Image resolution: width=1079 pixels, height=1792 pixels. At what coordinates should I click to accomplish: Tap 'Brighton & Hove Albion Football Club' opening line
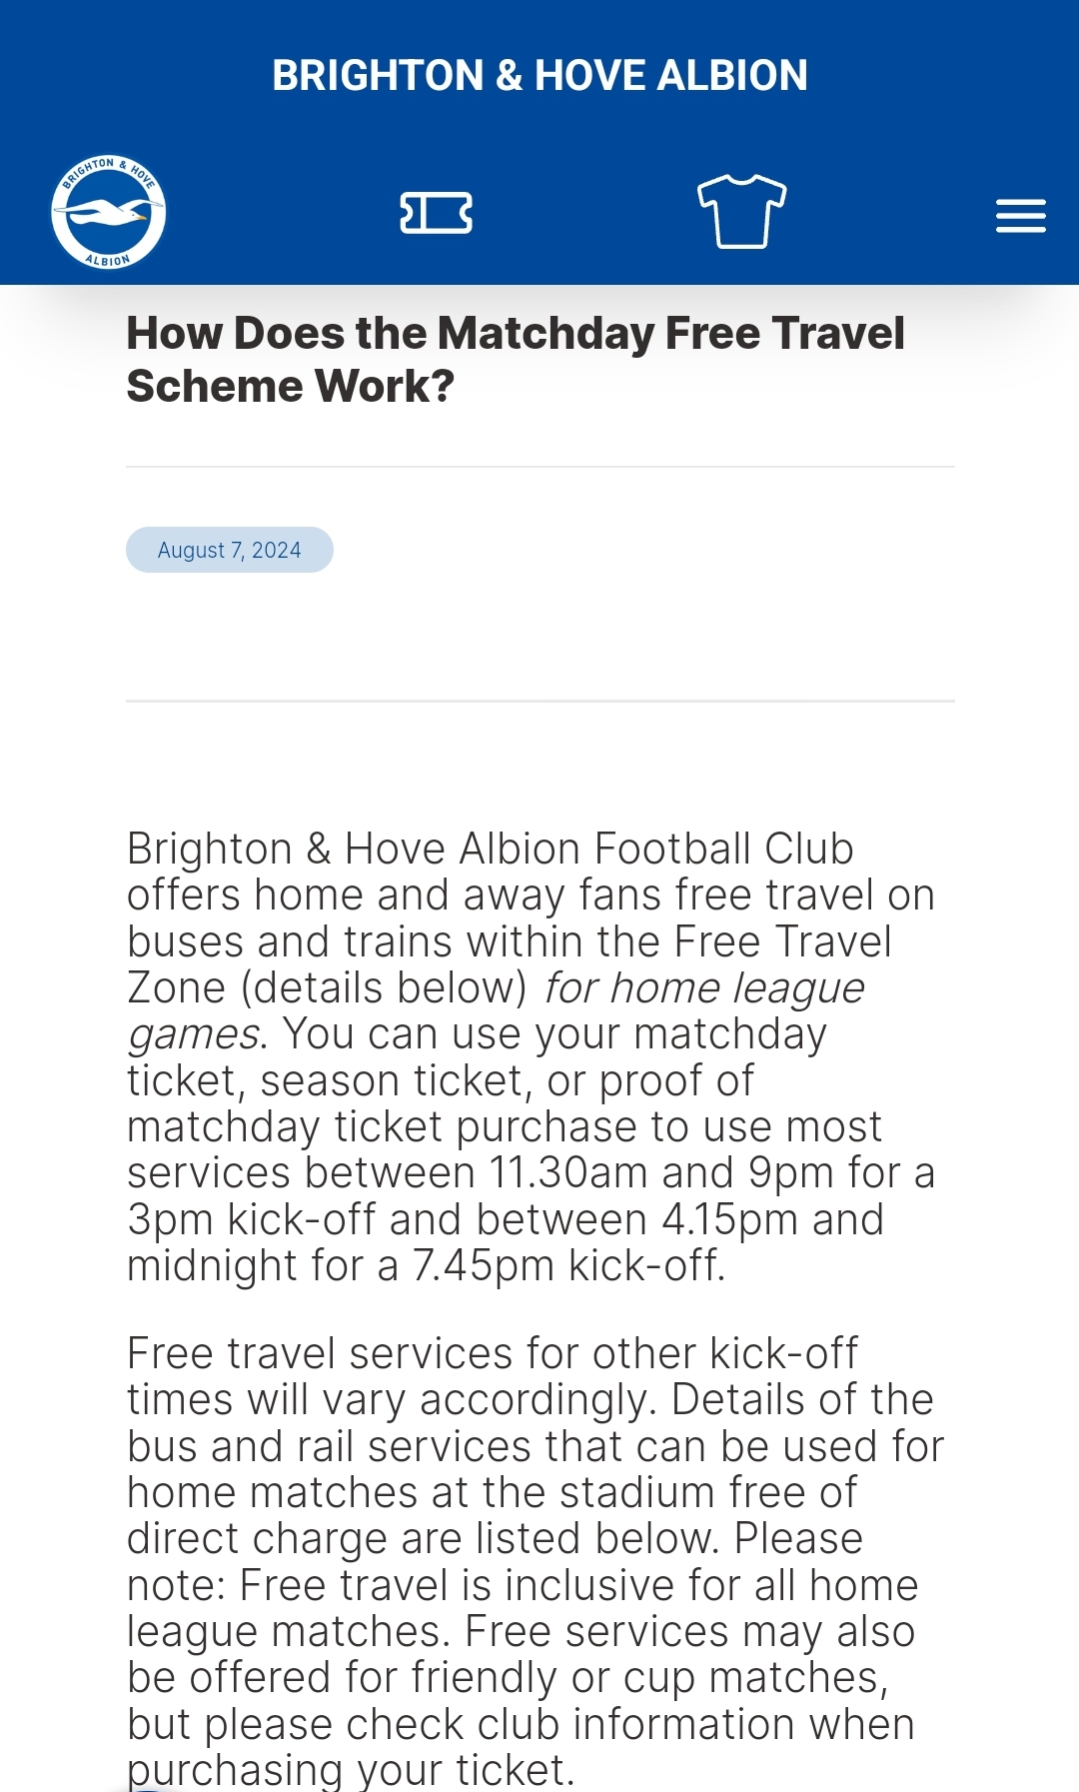[491, 849]
